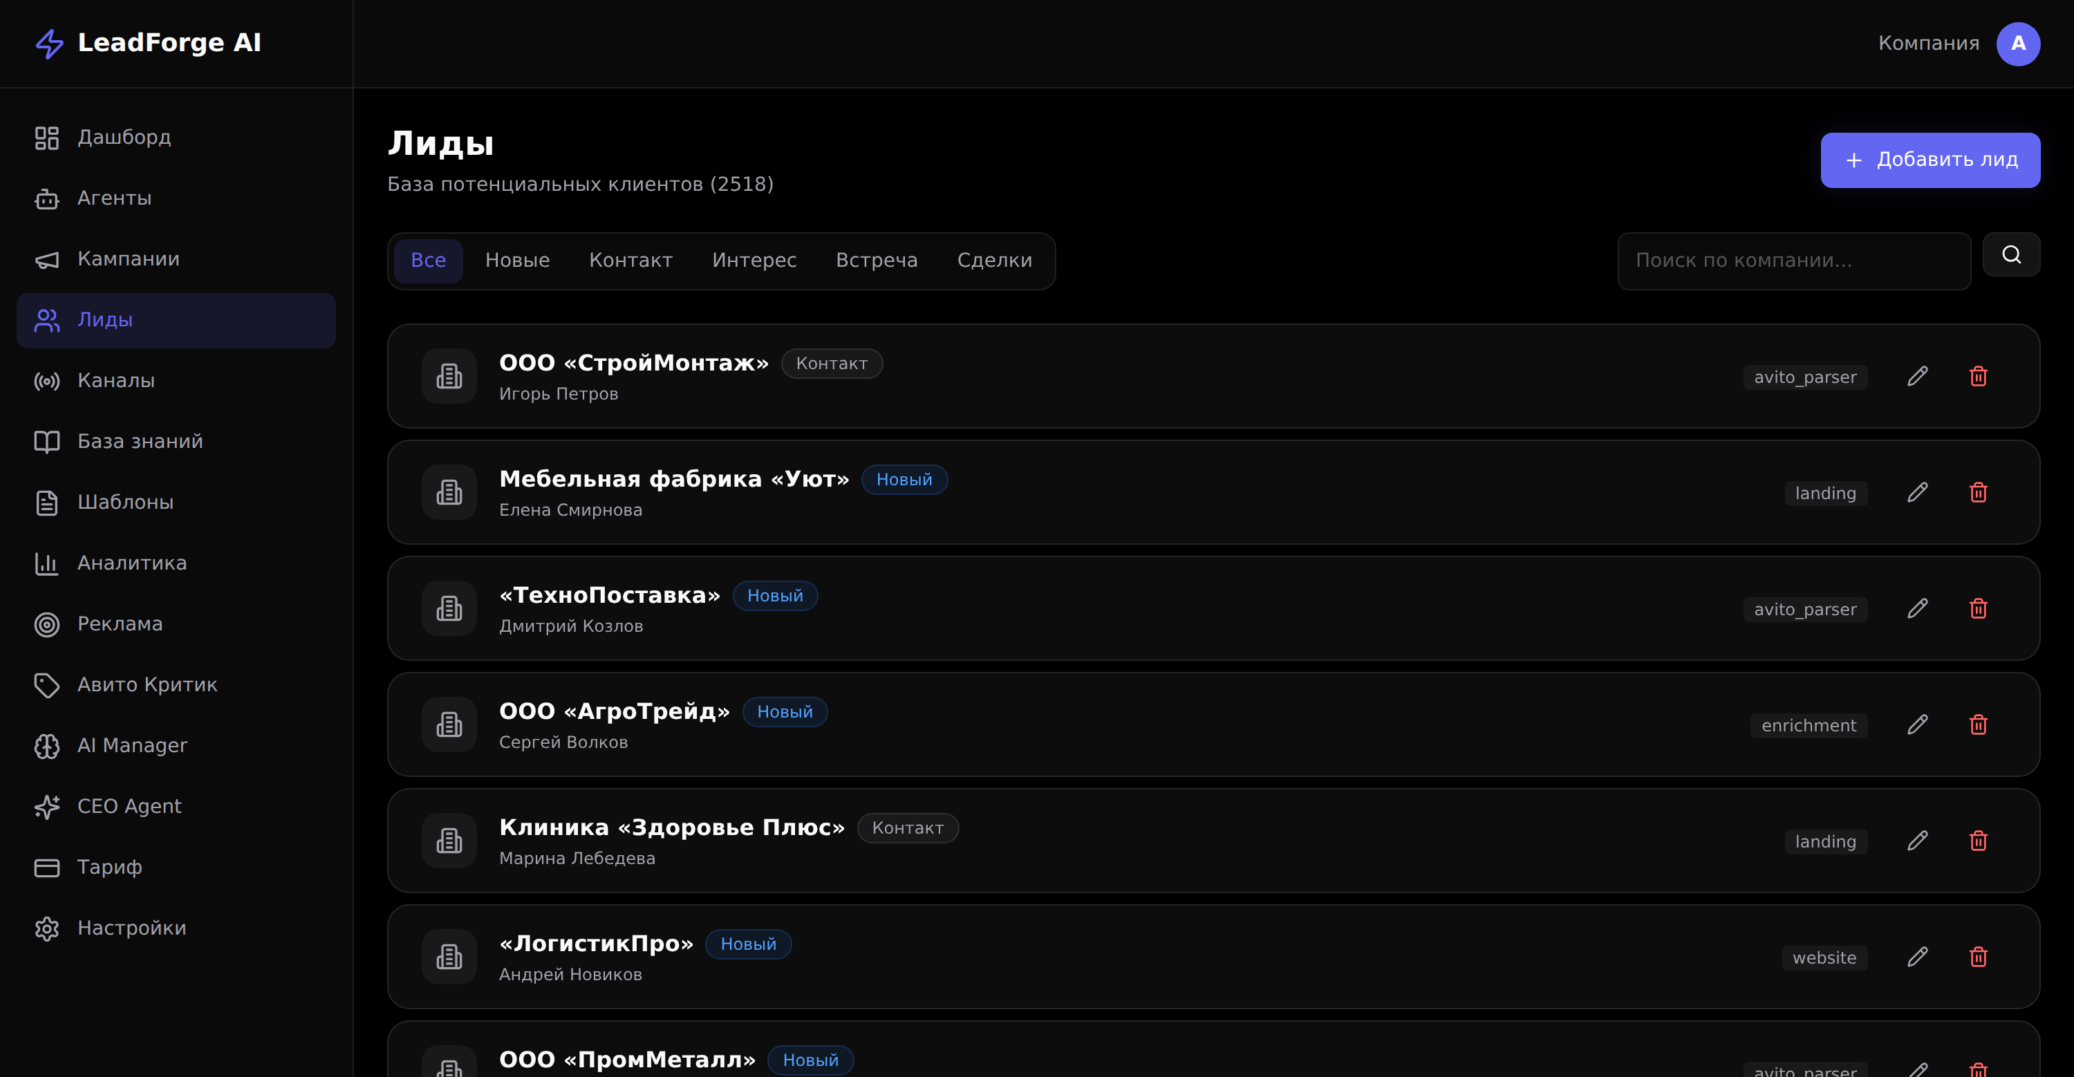Edit ООО «АгроТрейд» pencil icon
Screen dimensions: 2074x1077
coord(1918,724)
